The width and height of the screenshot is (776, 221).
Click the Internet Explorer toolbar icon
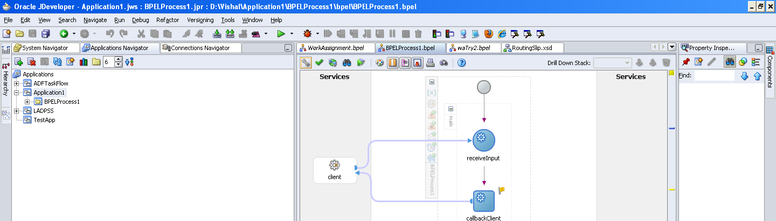[x=502, y=33]
